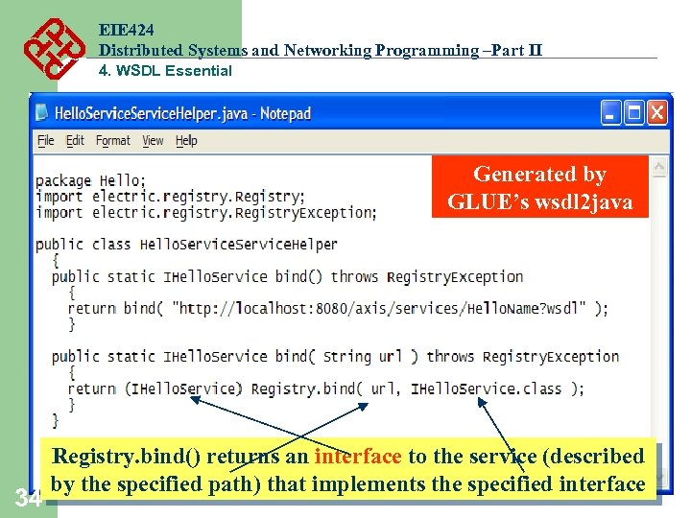Open the View menu
Image resolution: width=691 pixels, height=518 pixels.
[153, 140]
